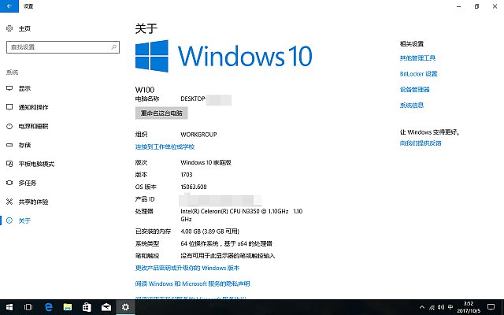Screen dimensions: 504x315
Task: Click the 重命名这台电脑 button
Action: tap(161, 113)
